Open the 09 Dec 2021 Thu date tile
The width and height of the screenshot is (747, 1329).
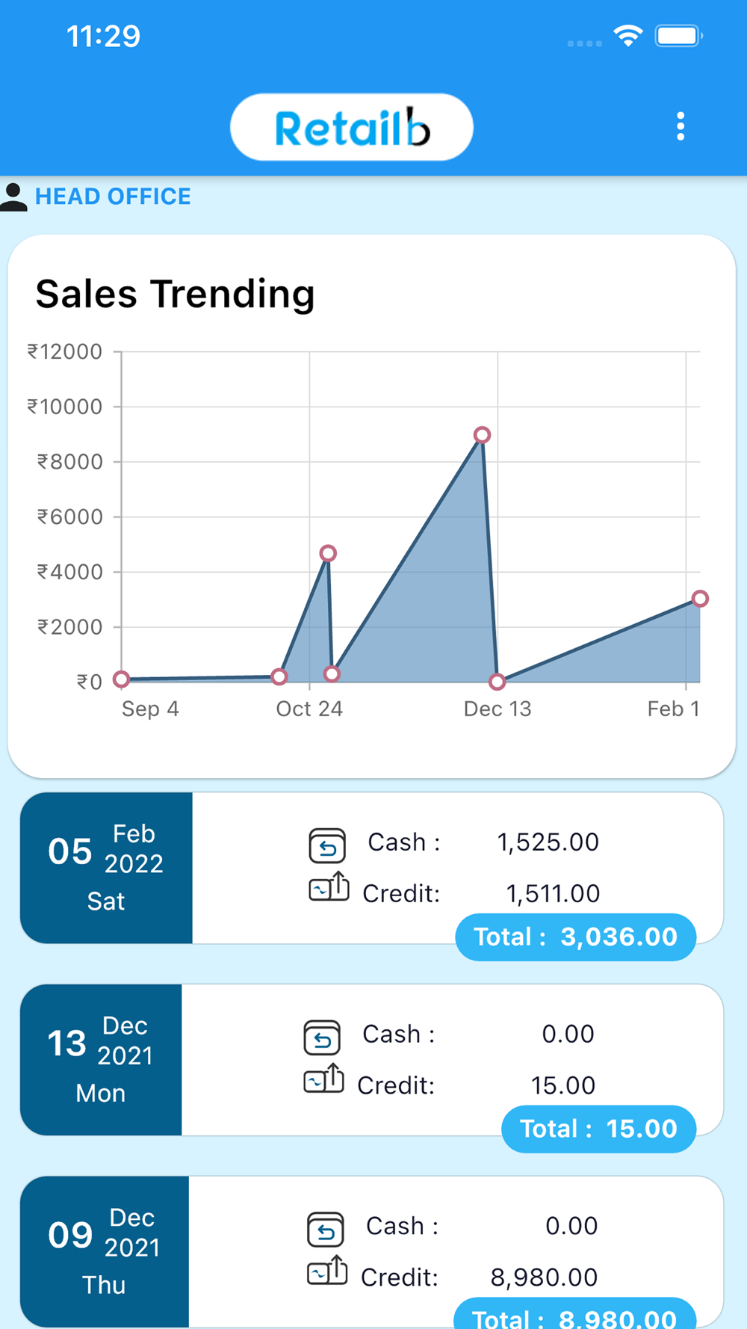pos(105,1252)
